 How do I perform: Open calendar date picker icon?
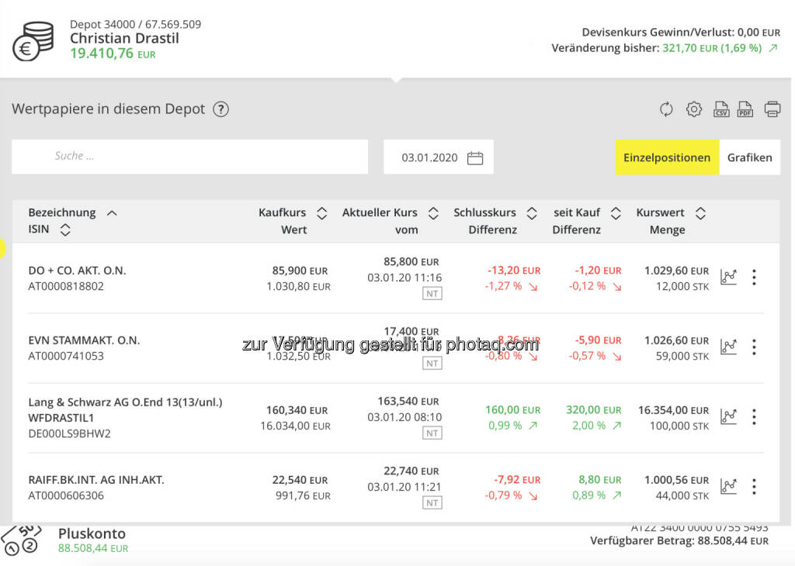coord(475,158)
